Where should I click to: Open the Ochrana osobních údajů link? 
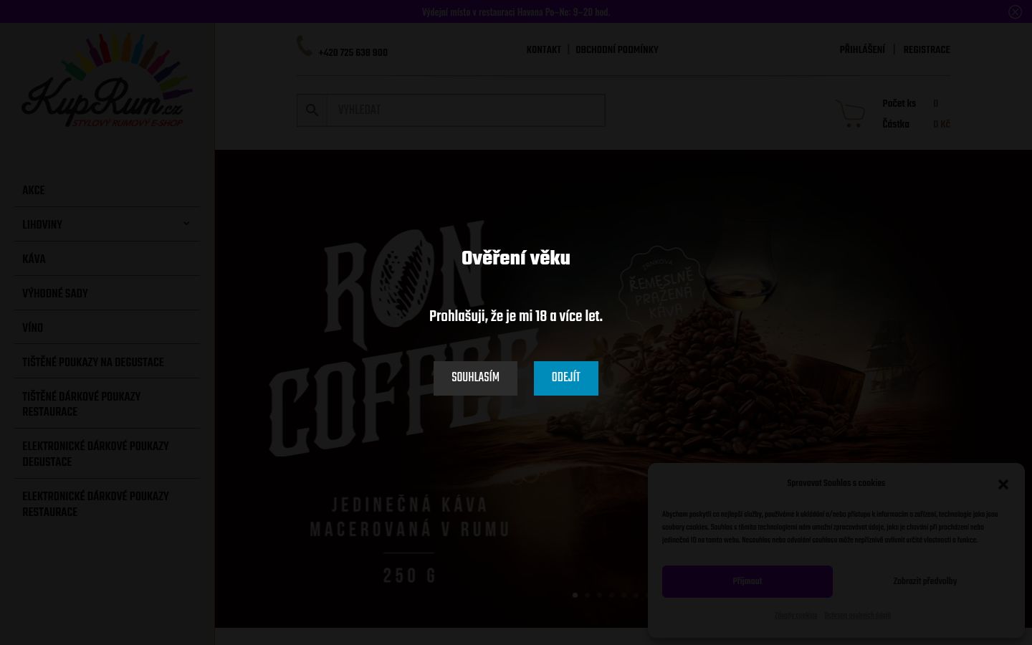tap(857, 616)
